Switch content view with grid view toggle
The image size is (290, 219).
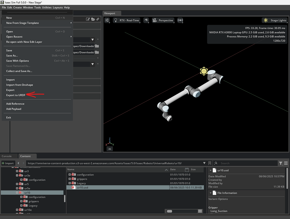200,211
